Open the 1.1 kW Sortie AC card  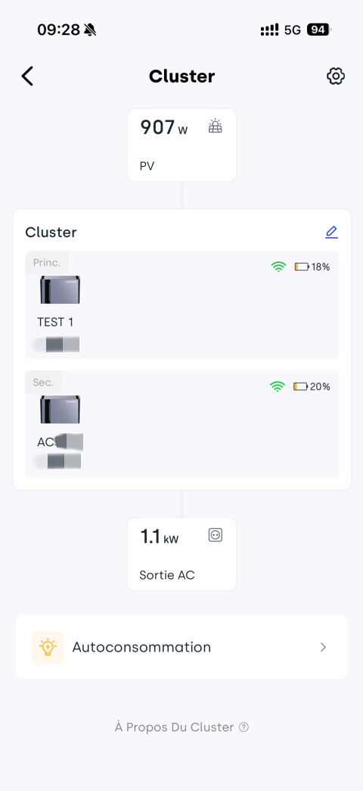[181, 554]
